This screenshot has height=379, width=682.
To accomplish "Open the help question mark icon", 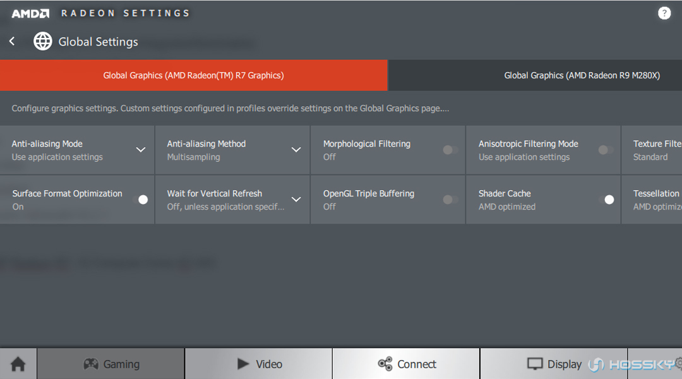I will [664, 13].
